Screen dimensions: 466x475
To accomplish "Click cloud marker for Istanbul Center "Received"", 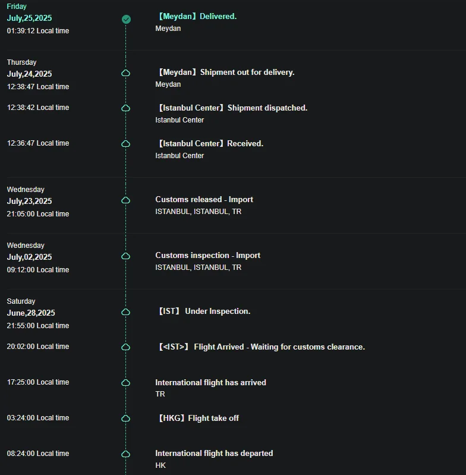I will click(x=126, y=144).
